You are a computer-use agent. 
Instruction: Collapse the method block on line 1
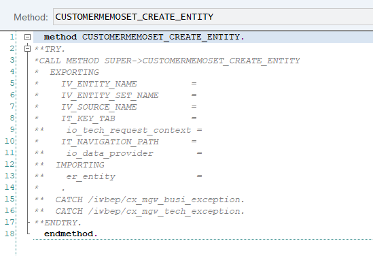click(28, 37)
